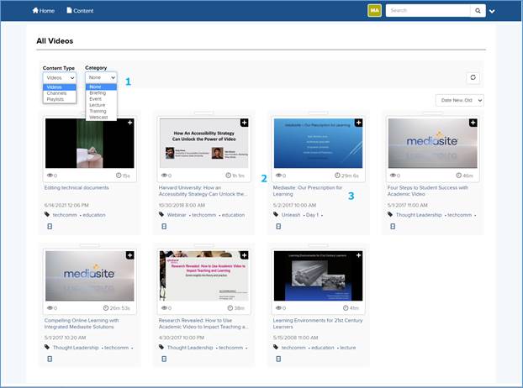The width and height of the screenshot is (523, 388).
Task: Open Learning Environments for 21st Century Learners link
Action: point(318,323)
